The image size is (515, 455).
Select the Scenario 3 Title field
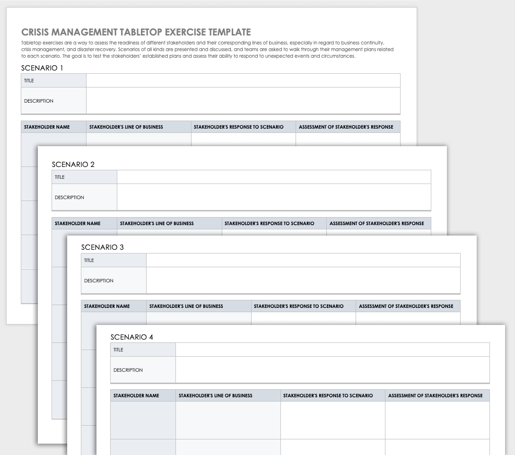tap(303, 260)
